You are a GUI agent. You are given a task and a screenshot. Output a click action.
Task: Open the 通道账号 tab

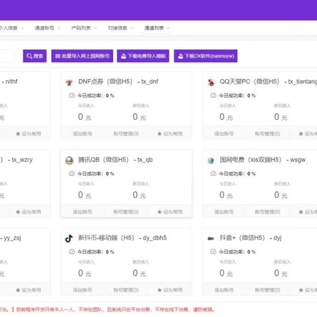tap(44, 28)
